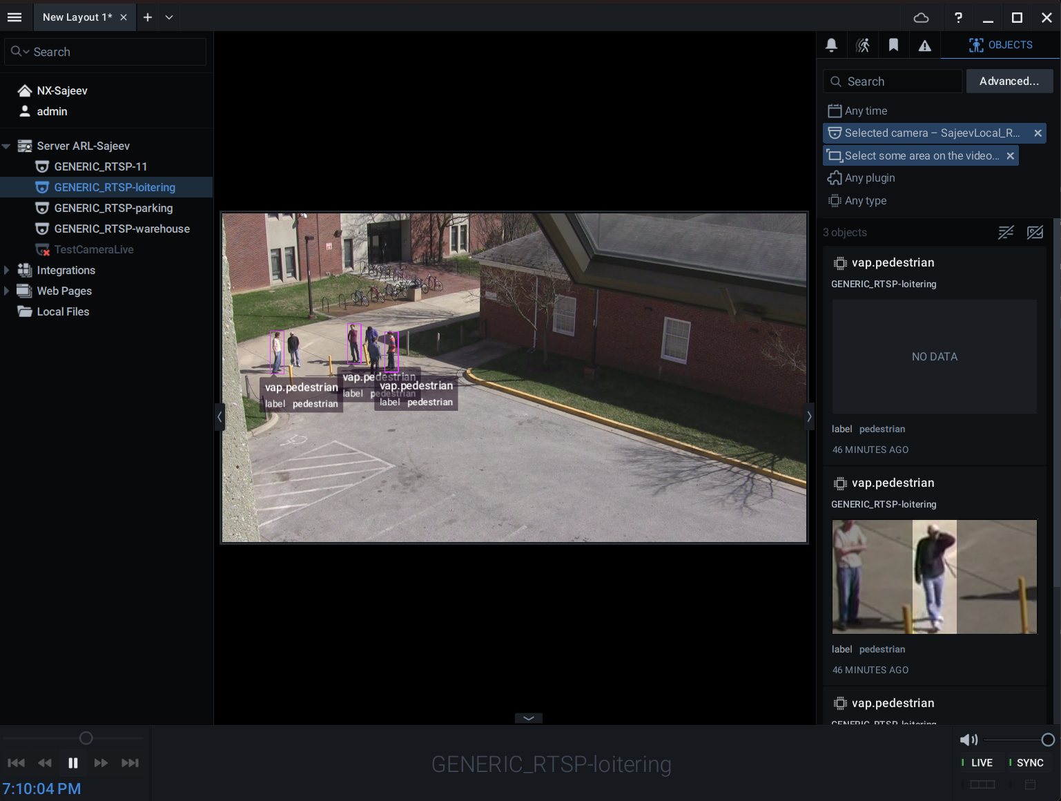The width and height of the screenshot is (1061, 801).
Task: Select the GENERIC_RTSP-loitering camera
Action: click(106, 187)
